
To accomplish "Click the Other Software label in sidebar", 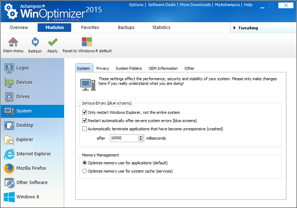I will (x=32, y=183).
